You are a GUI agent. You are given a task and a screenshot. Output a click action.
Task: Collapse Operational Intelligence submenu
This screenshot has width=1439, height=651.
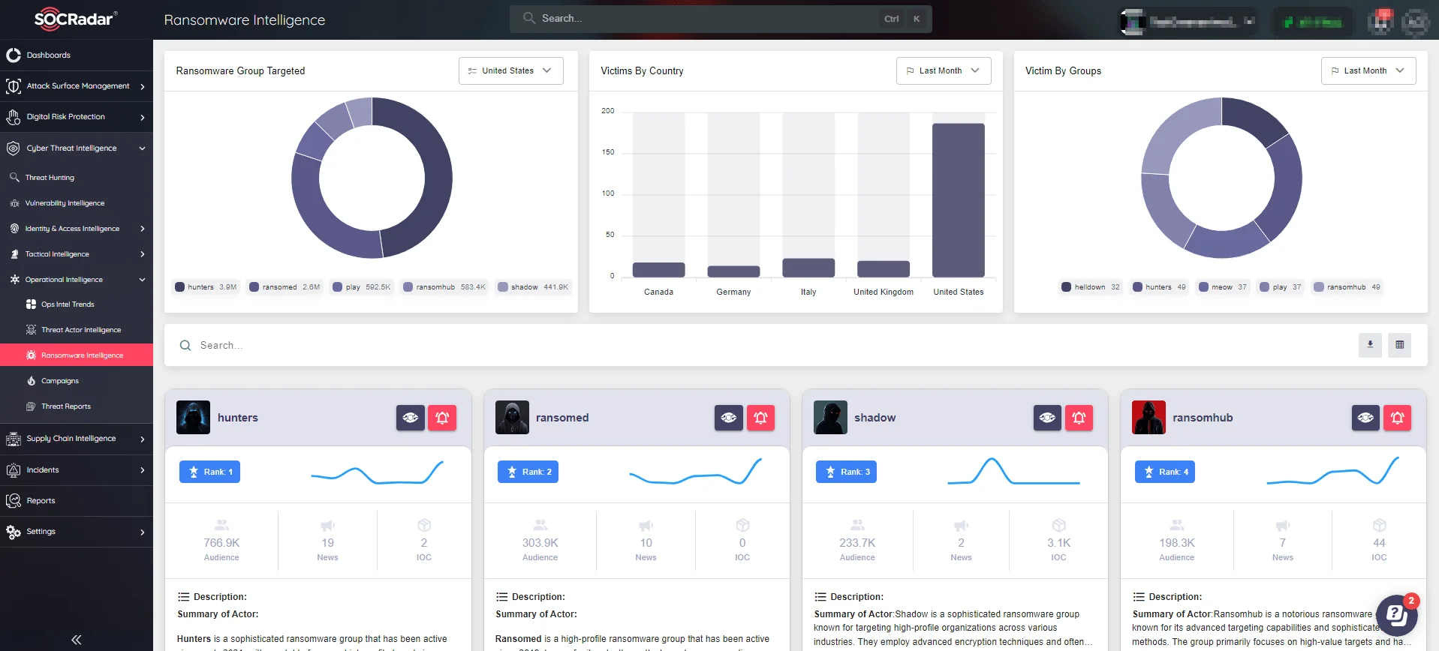coord(77,280)
